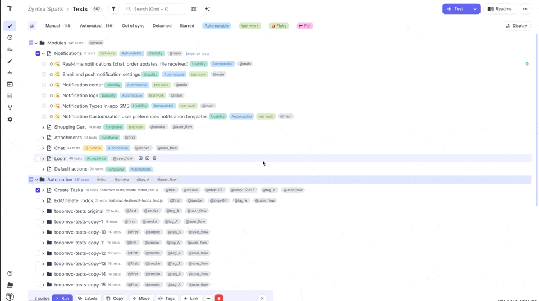Click the AI sparkle icon beside search
The height and width of the screenshot is (301, 539).
(x=207, y=9)
